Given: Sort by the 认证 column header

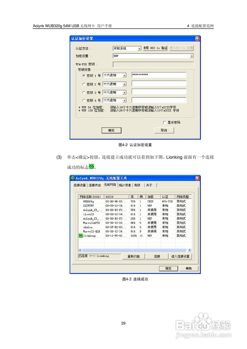Looking at the screenshot, I should tap(168, 197).
